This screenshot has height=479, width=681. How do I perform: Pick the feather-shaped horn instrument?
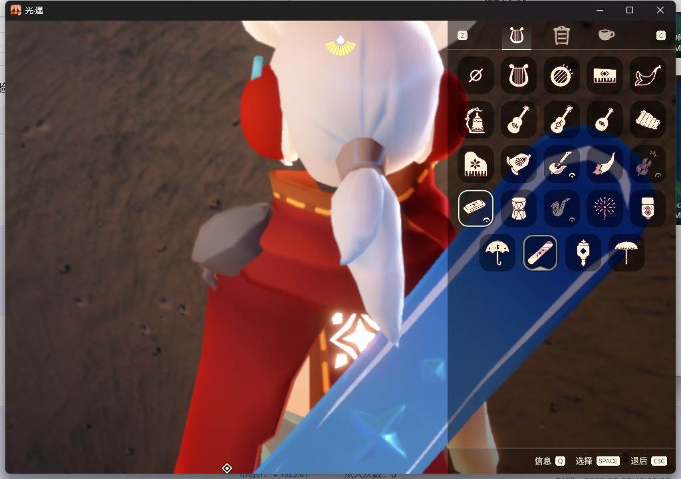pyautogui.click(x=605, y=164)
